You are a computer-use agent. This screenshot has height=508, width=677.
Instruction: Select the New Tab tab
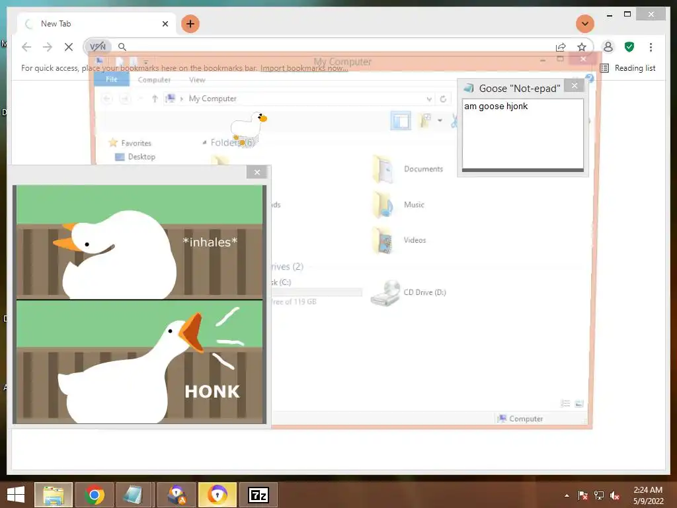[96, 24]
